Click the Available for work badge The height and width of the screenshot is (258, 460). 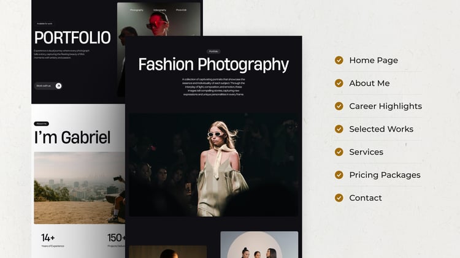45,23
